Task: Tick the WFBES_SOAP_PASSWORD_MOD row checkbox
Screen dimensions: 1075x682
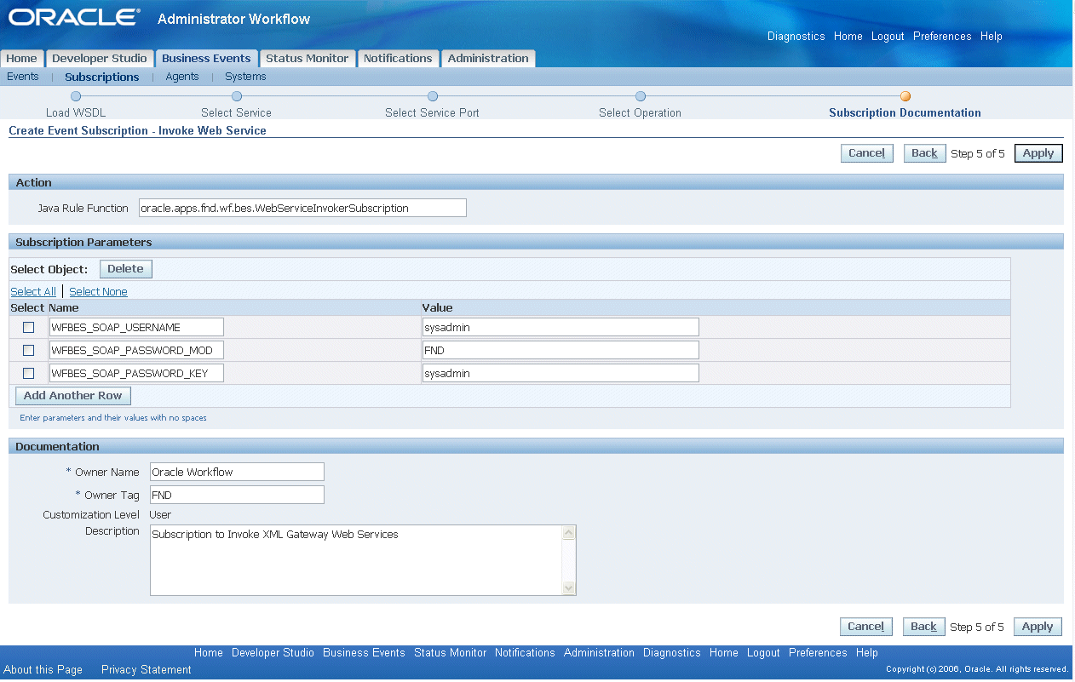Action: [29, 350]
